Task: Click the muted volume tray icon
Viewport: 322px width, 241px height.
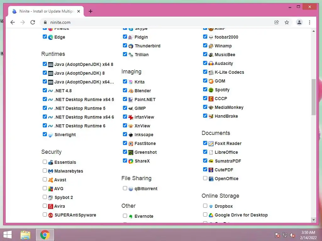Action: tap(292, 235)
